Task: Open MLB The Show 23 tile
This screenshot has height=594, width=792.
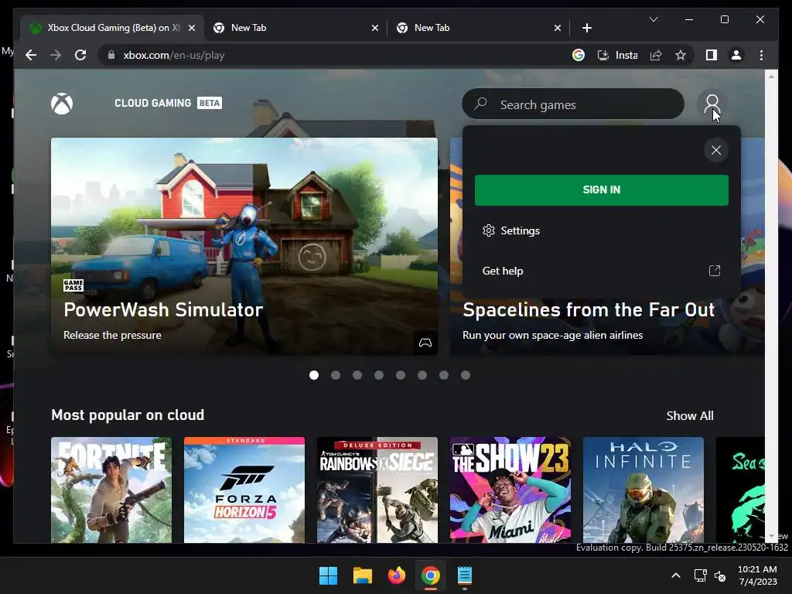Action: (510, 490)
